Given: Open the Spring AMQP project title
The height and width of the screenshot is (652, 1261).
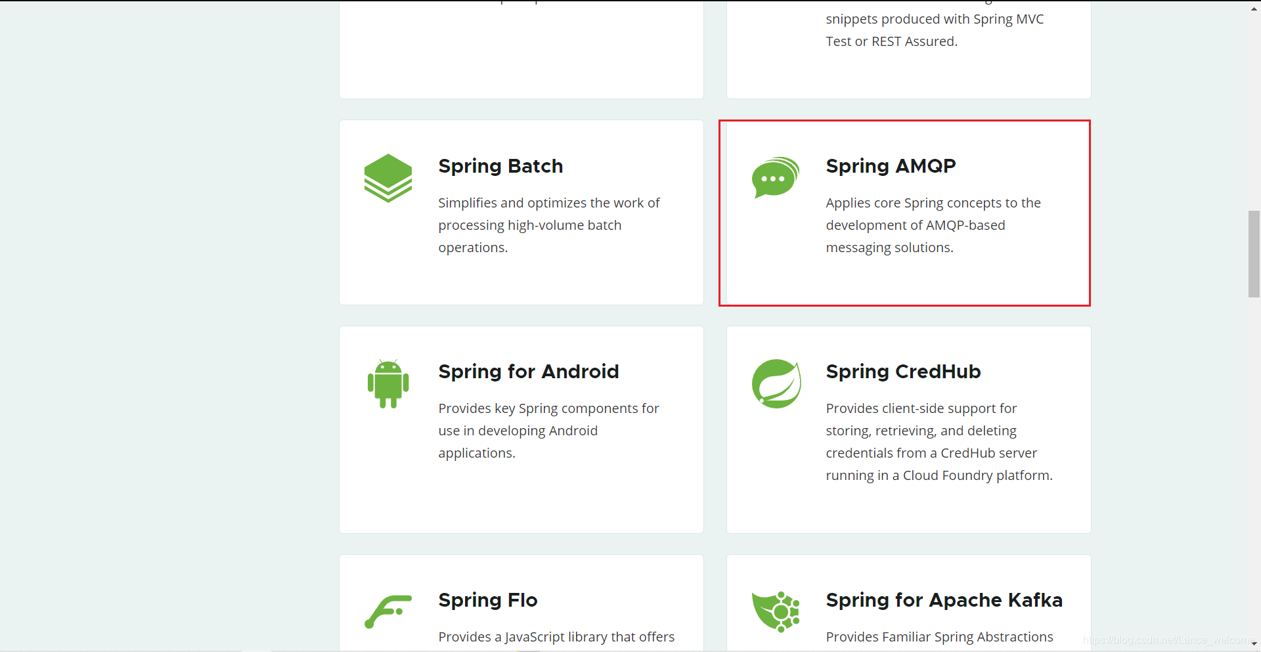Looking at the screenshot, I should coord(891,166).
